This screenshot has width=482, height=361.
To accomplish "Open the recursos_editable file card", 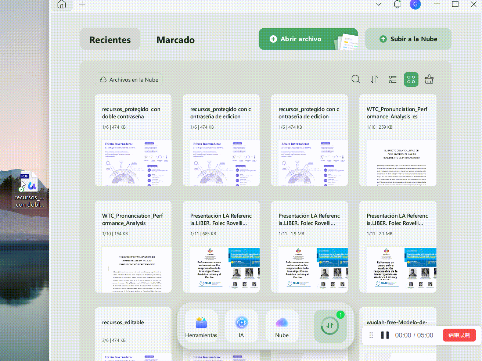I will coord(133,334).
